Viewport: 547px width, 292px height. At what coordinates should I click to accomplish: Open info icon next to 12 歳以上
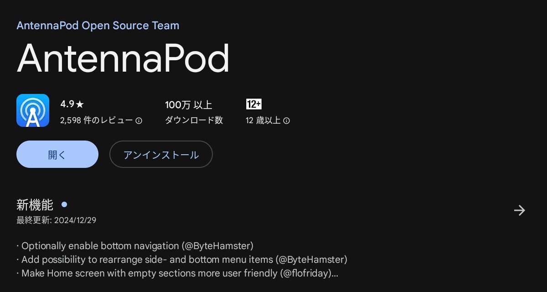(287, 121)
